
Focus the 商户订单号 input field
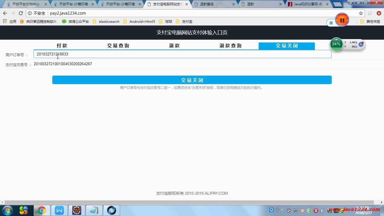click(182, 54)
